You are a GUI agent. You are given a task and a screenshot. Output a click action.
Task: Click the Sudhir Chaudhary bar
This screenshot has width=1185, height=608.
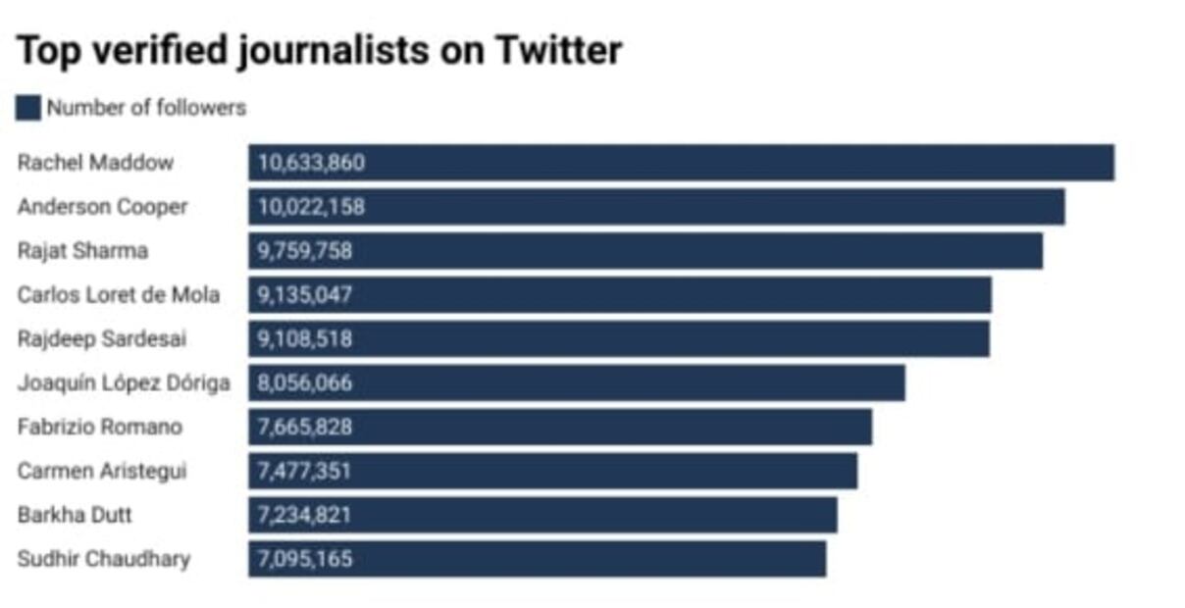click(537, 559)
